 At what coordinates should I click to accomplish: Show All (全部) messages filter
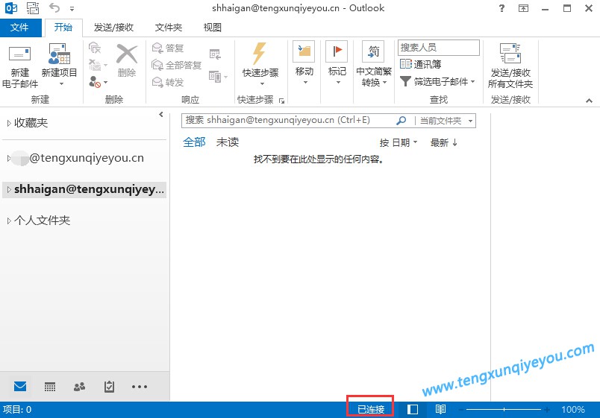pos(194,142)
